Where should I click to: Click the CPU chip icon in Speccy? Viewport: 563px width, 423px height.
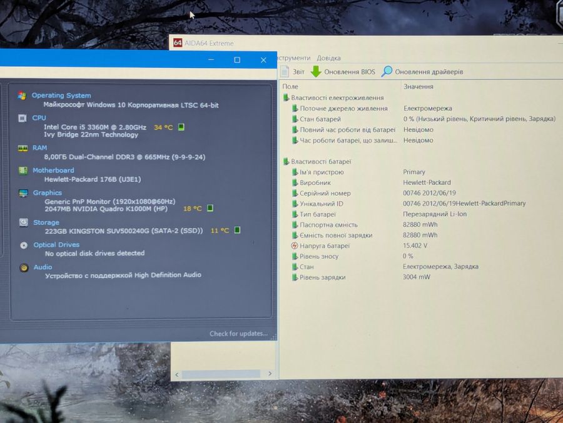pyautogui.click(x=23, y=118)
